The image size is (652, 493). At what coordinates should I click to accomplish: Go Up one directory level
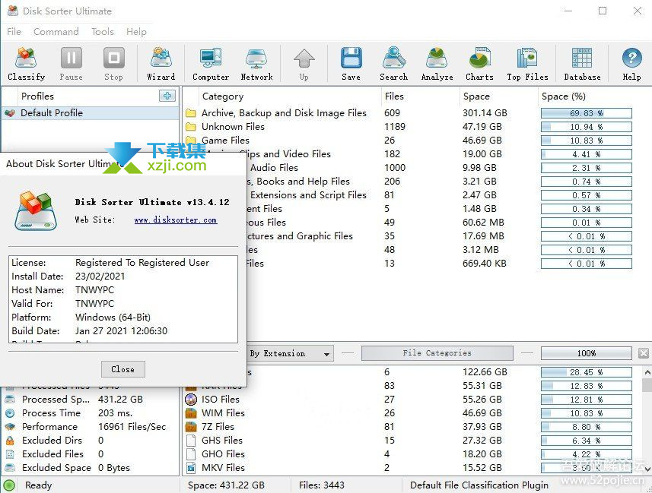pos(304,64)
